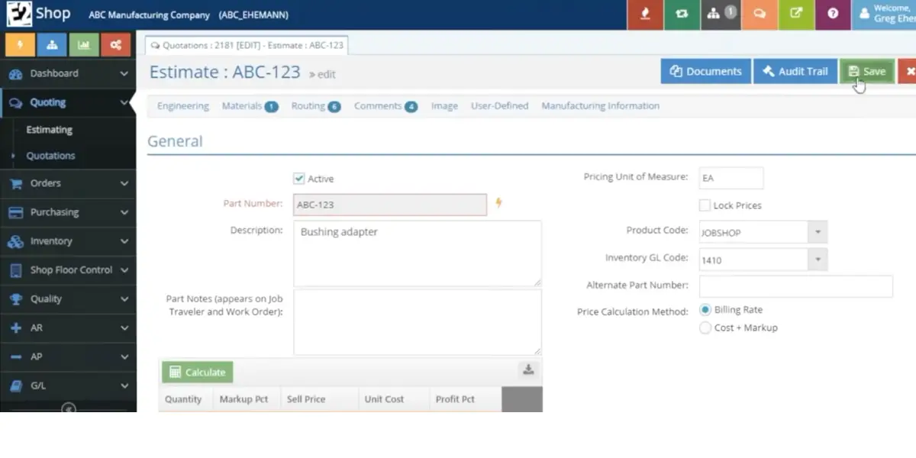Click the yellow lightning bolt sidebar icon

20,45
